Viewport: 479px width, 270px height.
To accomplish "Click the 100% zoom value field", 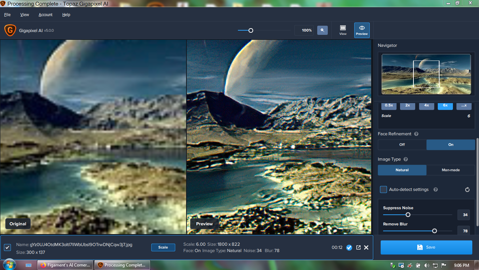I will (304, 30).
